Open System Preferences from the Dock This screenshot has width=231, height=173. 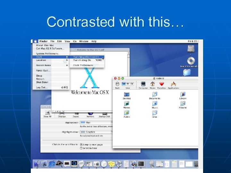(97, 164)
